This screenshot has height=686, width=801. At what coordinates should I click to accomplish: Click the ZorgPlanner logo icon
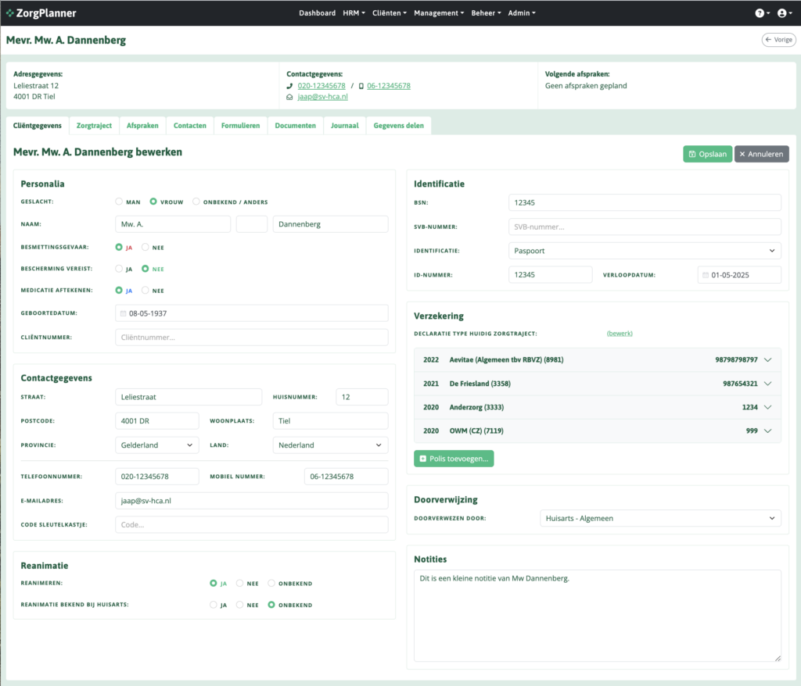pos(10,13)
